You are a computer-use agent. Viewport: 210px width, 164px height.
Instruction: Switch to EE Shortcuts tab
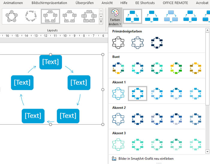(145, 3)
